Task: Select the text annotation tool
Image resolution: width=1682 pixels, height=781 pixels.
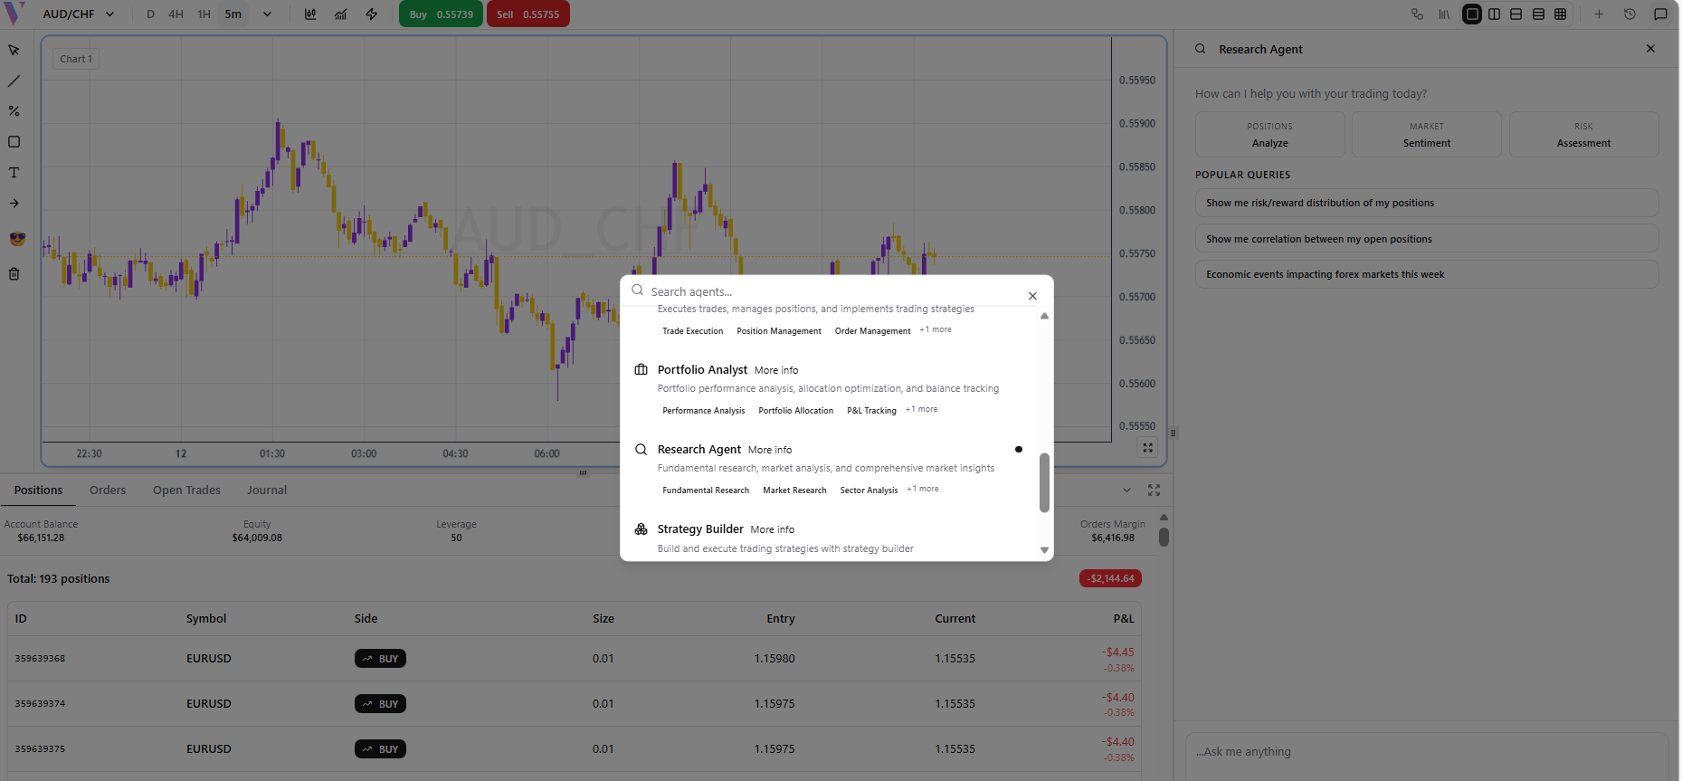Action: tap(14, 173)
